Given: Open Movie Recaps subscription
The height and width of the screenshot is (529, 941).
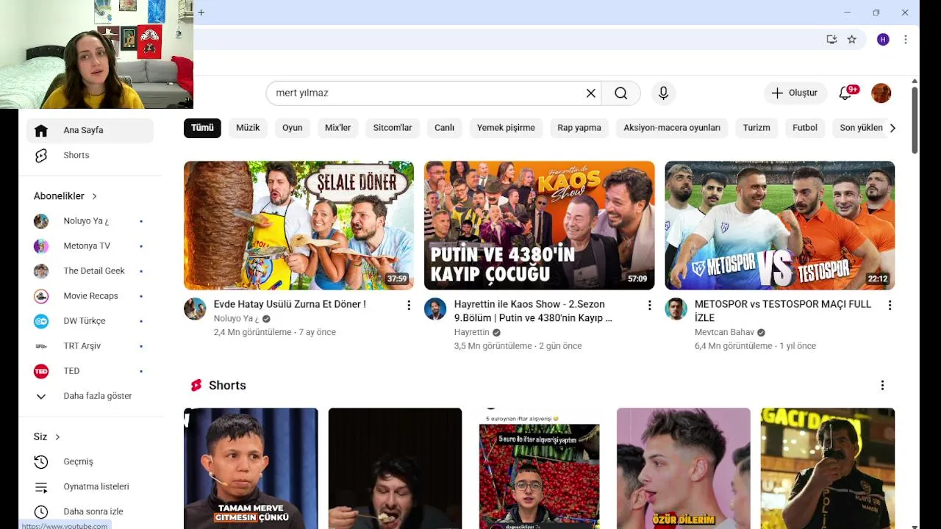Looking at the screenshot, I should coord(90,296).
